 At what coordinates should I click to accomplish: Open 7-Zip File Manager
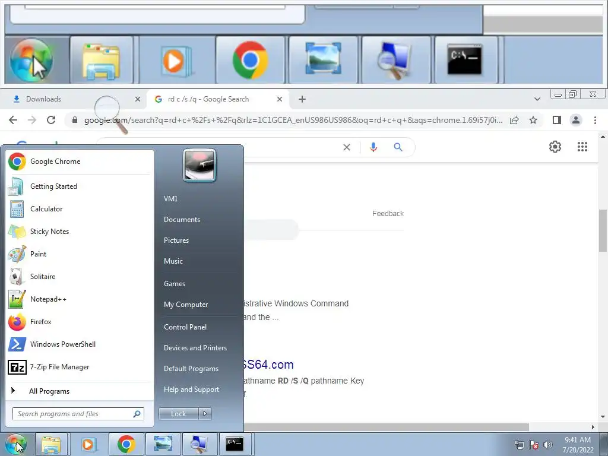click(80, 367)
